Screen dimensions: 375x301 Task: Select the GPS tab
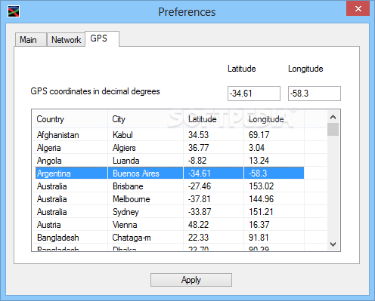tap(102, 38)
